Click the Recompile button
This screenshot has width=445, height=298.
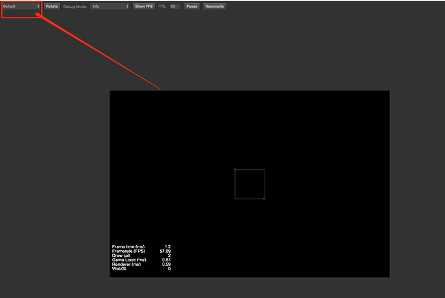(215, 6)
